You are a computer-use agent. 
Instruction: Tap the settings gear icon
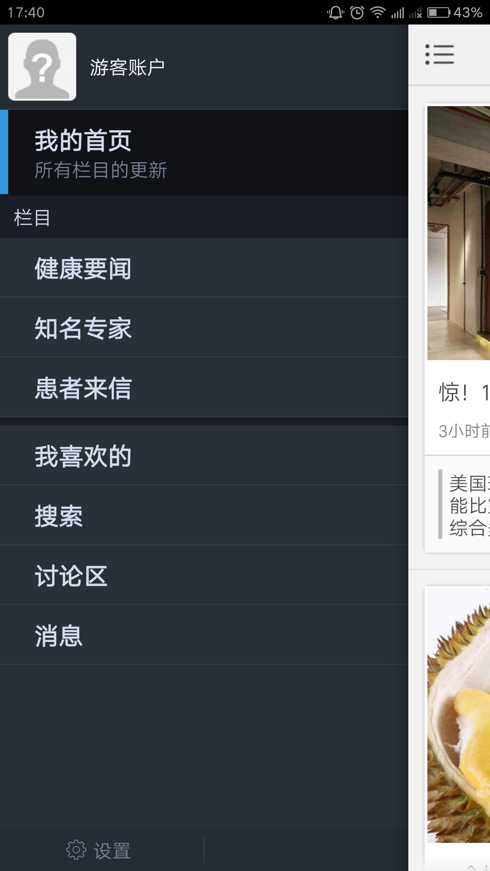76,850
